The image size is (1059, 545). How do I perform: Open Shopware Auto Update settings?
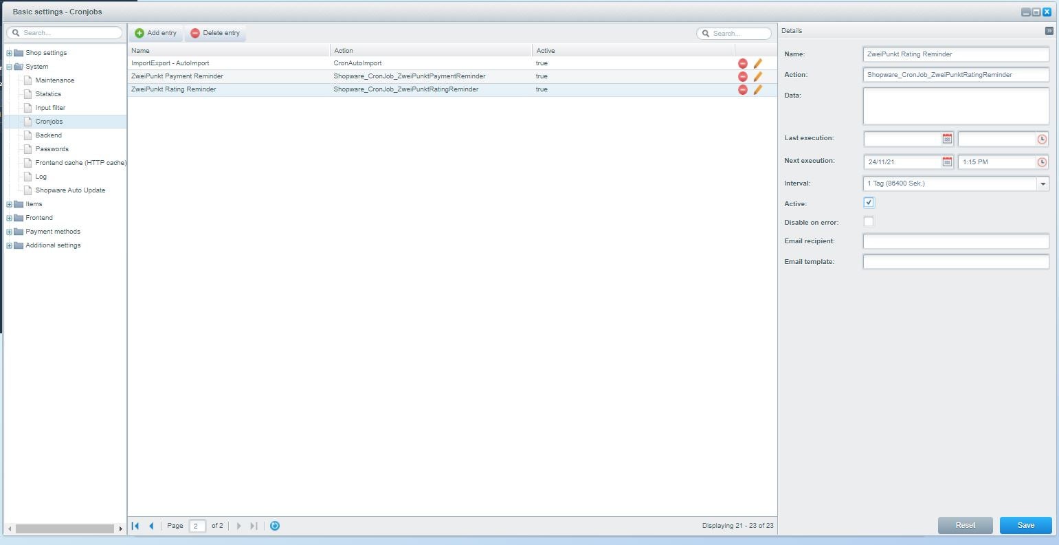pyautogui.click(x=70, y=190)
